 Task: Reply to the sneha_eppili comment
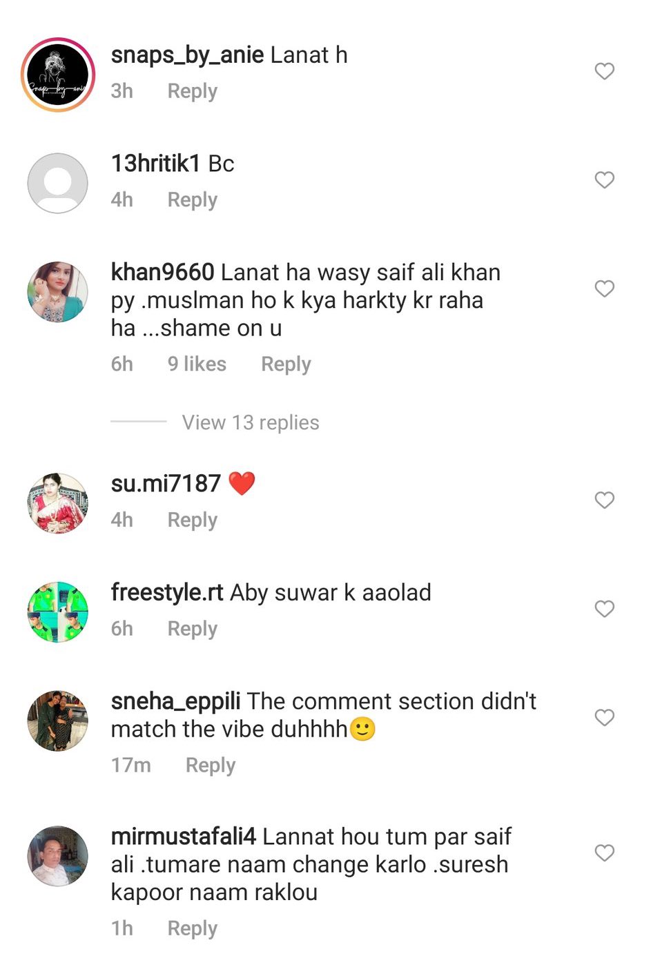click(211, 765)
